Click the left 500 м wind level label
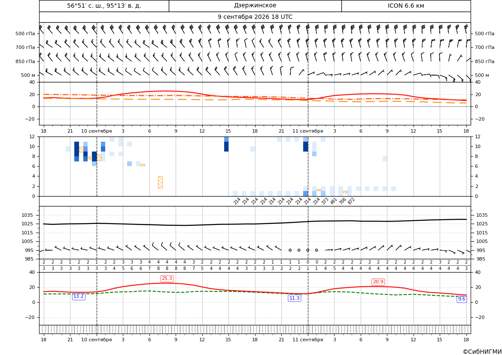The width and height of the screenshot is (502, 355). pyautogui.click(x=28, y=75)
